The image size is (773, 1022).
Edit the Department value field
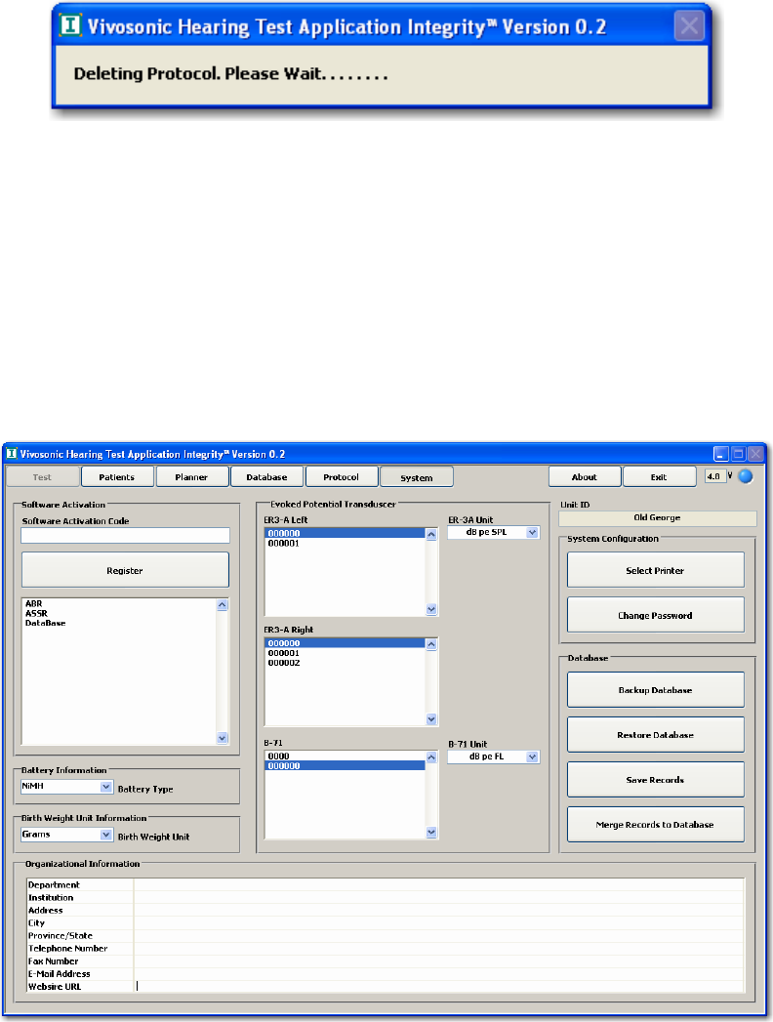(438, 885)
